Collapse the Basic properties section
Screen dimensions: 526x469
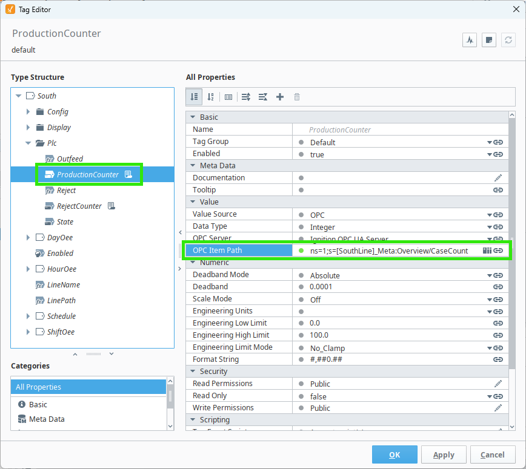(193, 117)
